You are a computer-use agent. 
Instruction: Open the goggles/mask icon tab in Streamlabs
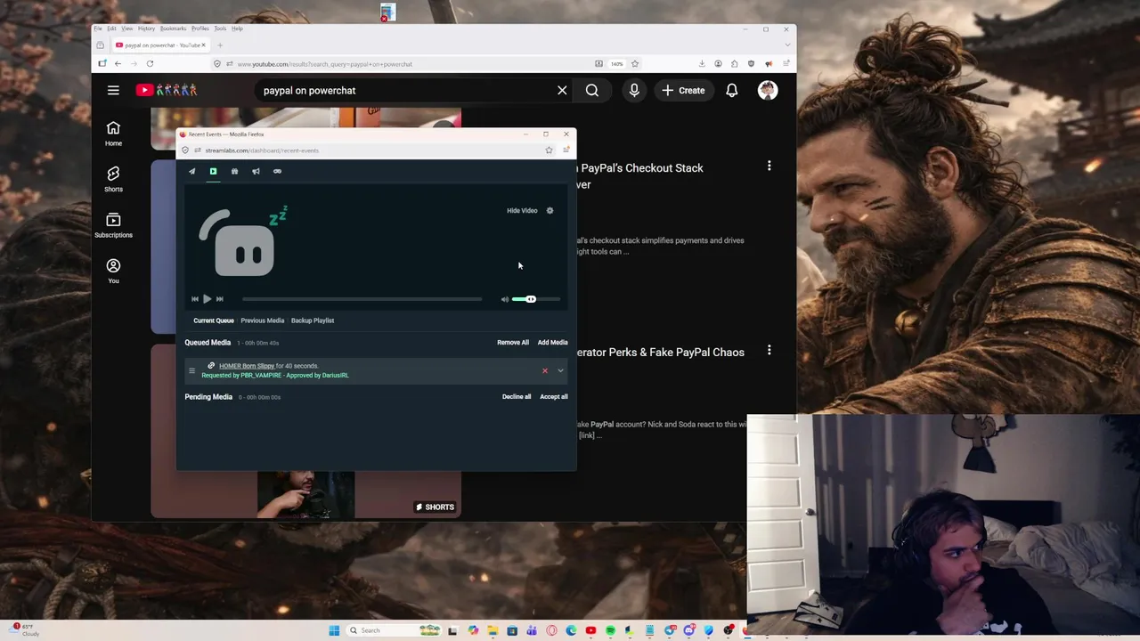click(x=277, y=171)
